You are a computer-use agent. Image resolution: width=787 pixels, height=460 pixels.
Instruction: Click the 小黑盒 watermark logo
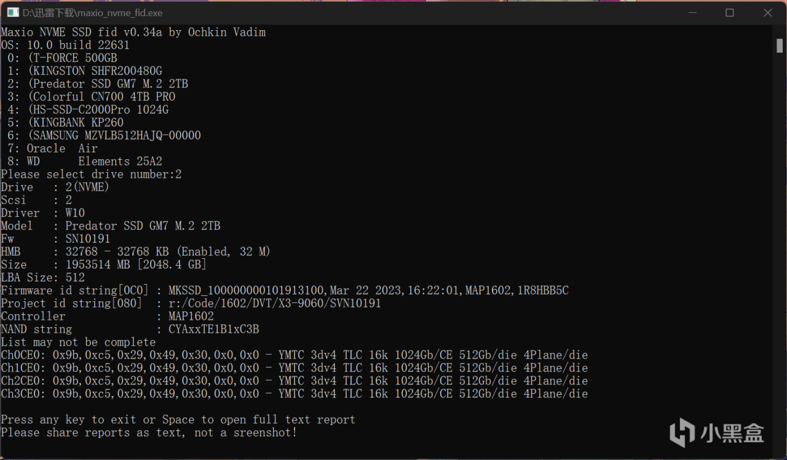click(x=716, y=432)
